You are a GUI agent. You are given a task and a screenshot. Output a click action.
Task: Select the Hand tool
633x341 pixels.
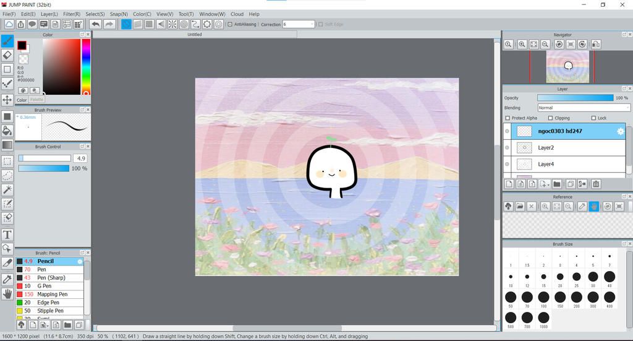(7, 294)
